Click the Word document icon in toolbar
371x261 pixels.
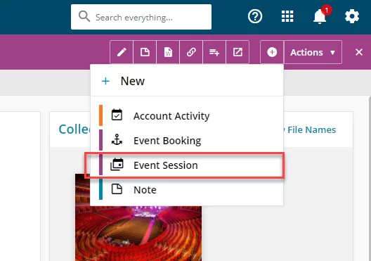coord(168,52)
